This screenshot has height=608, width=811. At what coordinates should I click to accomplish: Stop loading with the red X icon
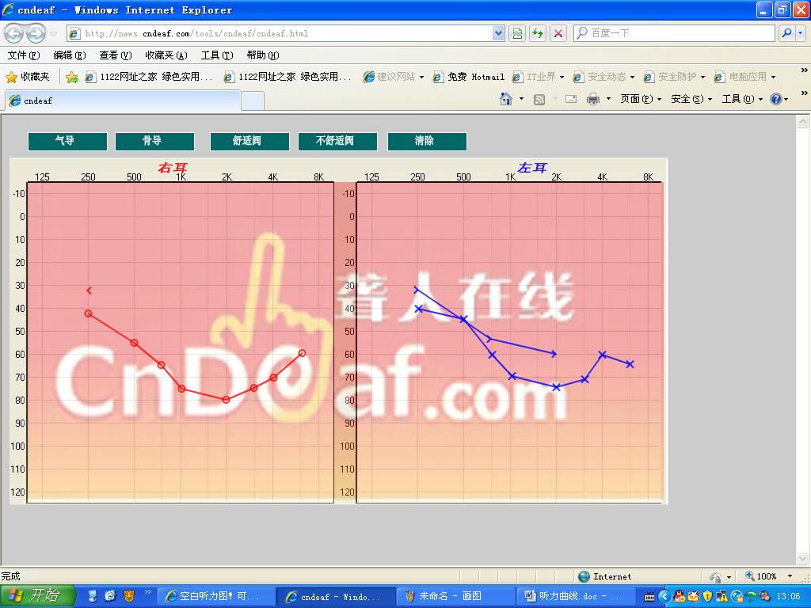coord(558,33)
